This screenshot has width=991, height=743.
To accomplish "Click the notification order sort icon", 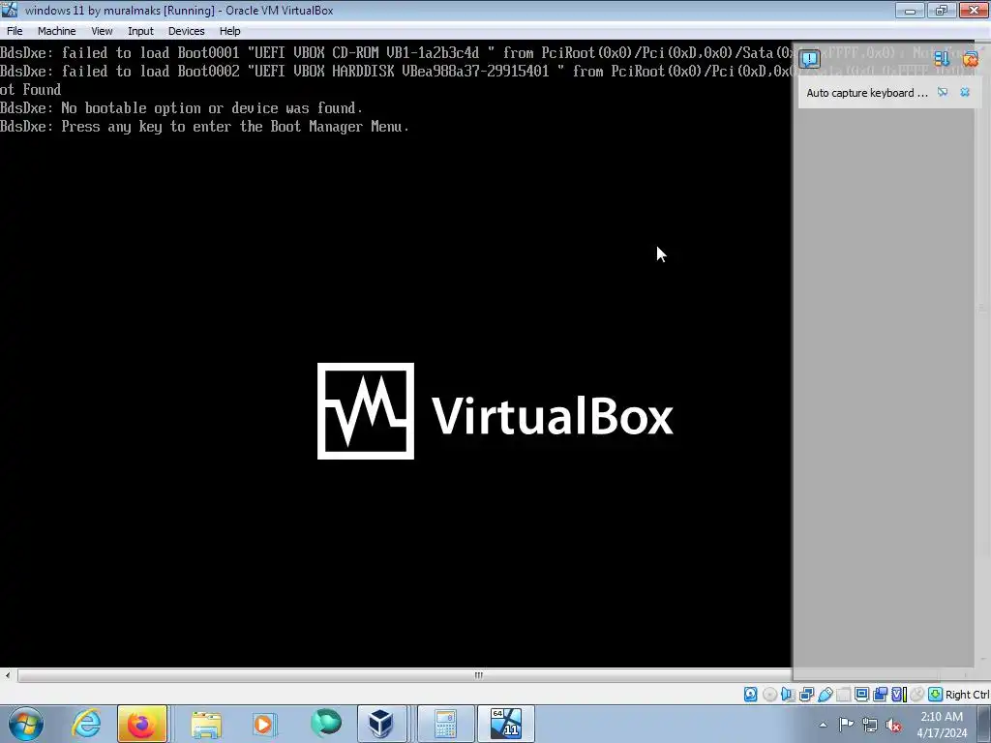I will click(942, 59).
